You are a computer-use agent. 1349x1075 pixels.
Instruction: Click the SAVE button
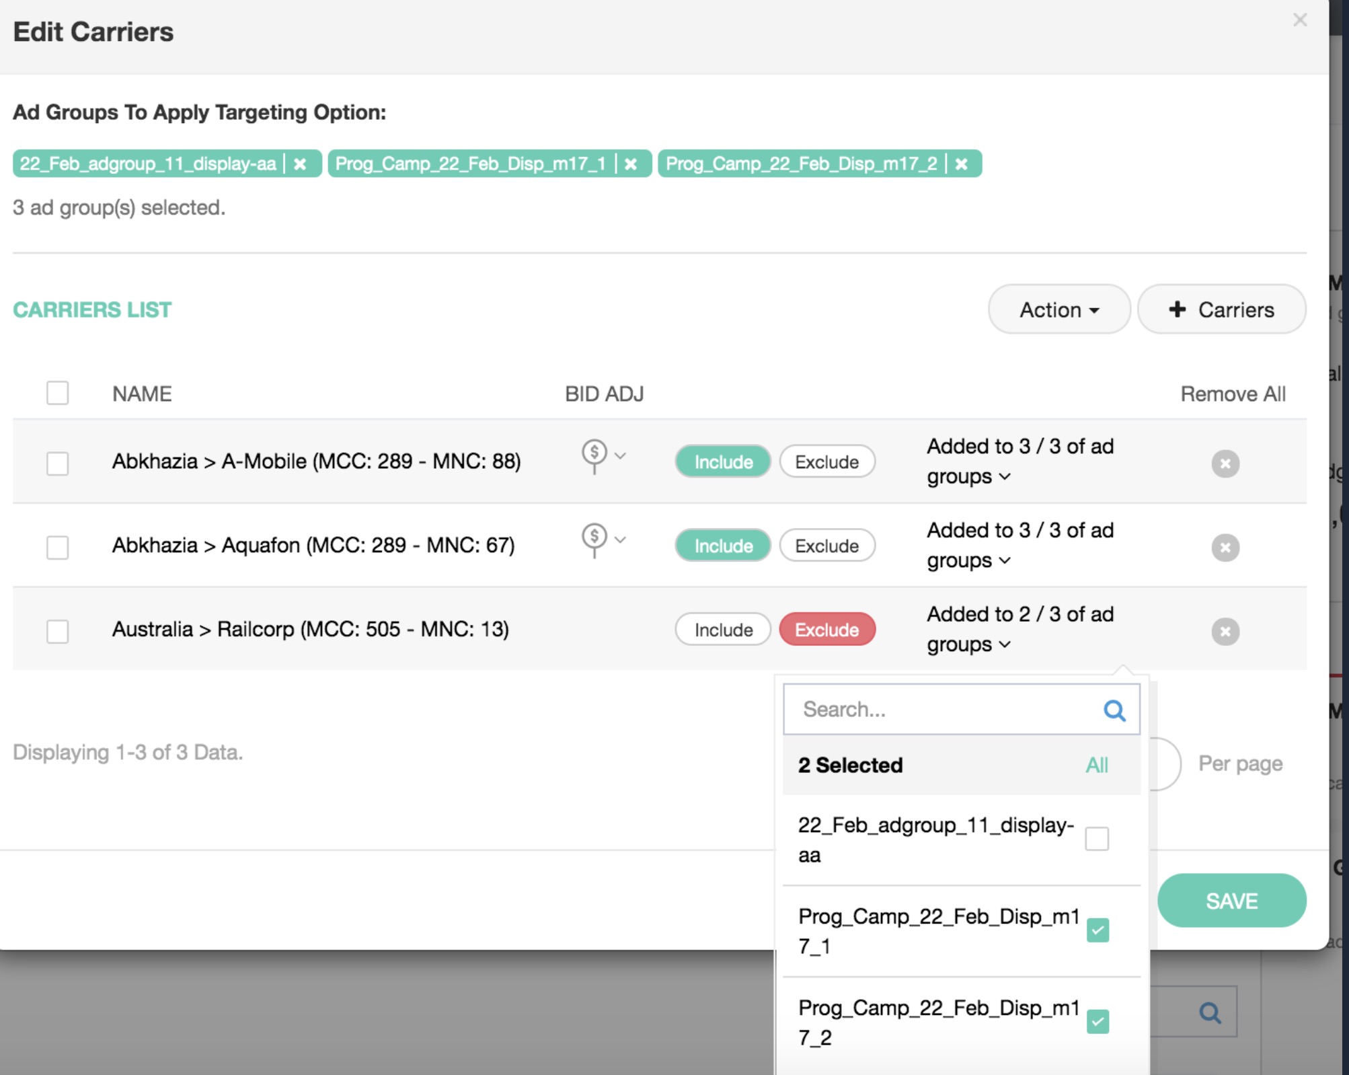point(1231,901)
